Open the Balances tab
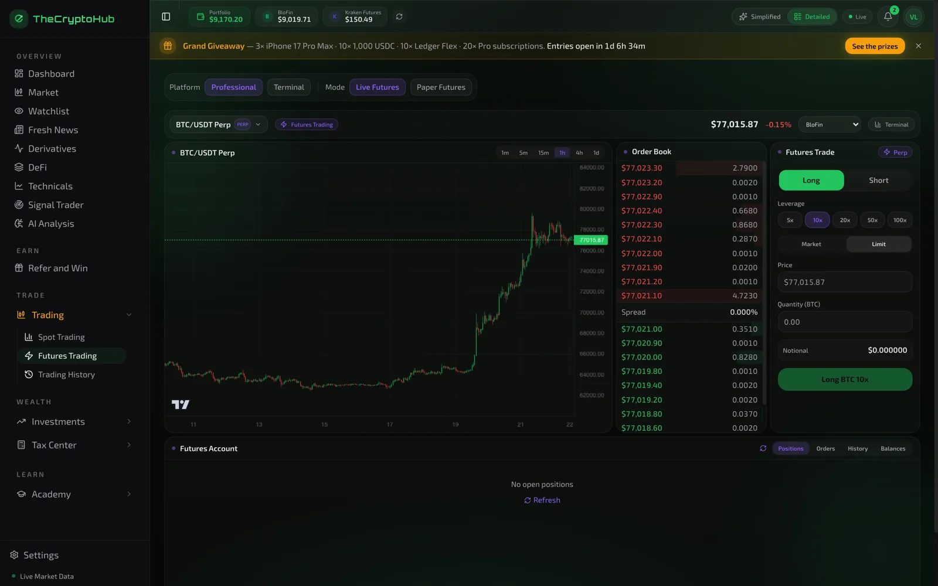Viewport: 938px width, 586px height. (x=893, y=448)
